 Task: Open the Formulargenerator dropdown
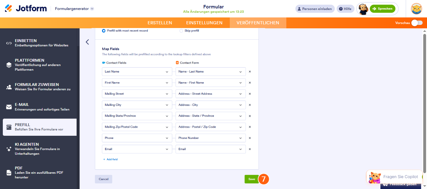click(74, 9)
